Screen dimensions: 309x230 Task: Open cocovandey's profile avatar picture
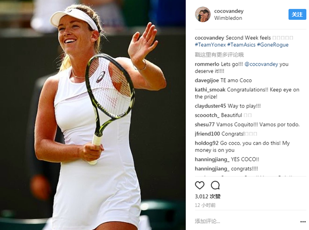coord(203,14)
